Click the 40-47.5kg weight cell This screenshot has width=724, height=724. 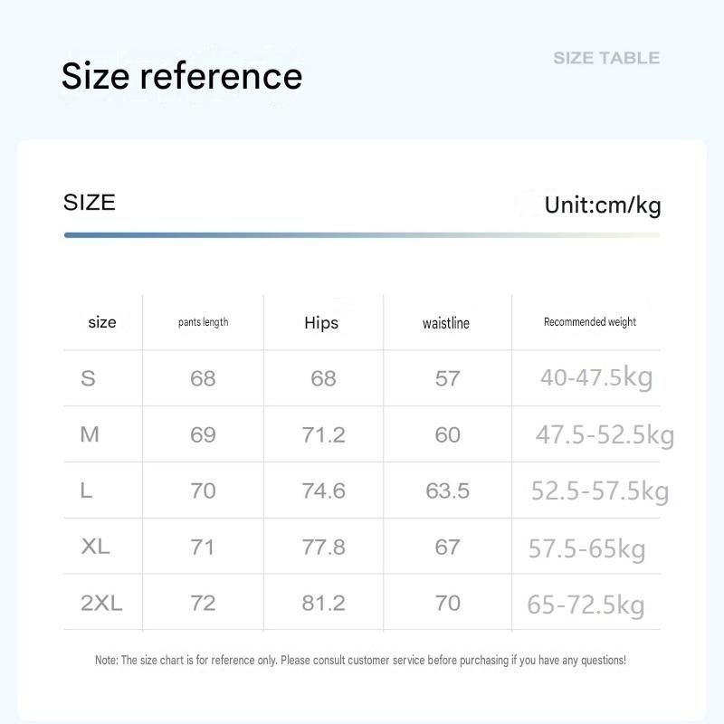(x=596, y=377)
